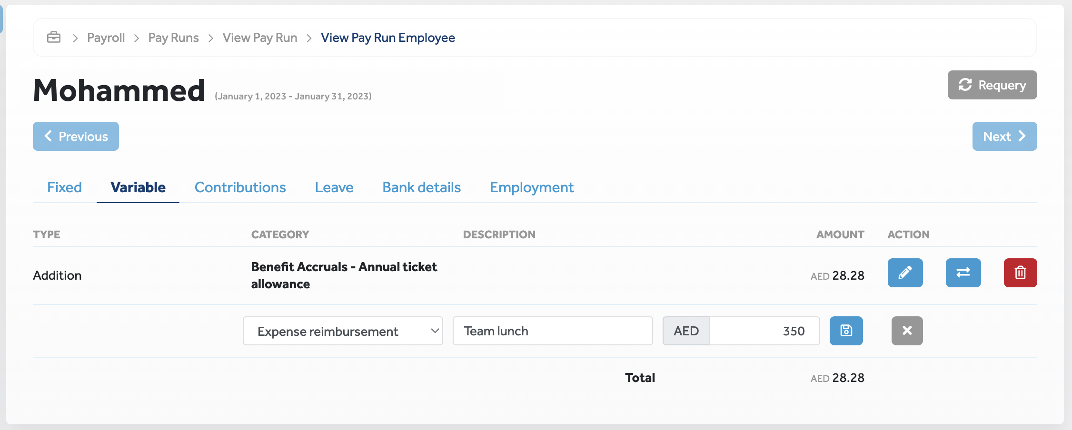Viewport: 1072px width, 430px height.
Task: Switch to the Fixed tab
Action: (x=64, y=187)
